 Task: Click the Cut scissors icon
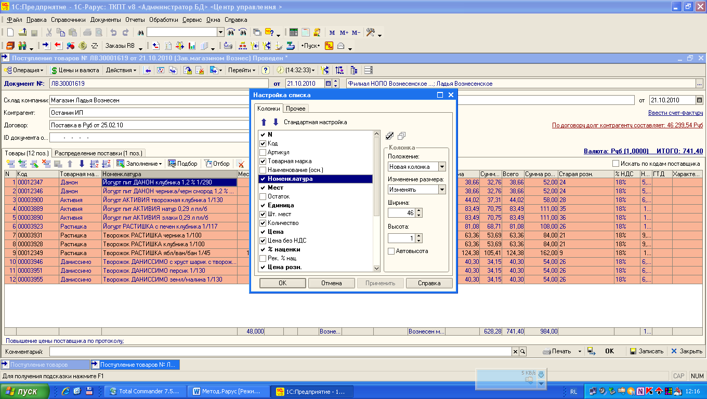pos(49,32)
